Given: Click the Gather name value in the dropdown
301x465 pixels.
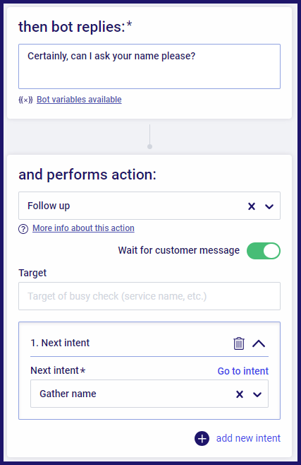Looking at the screenshot, I should (68, 394).
